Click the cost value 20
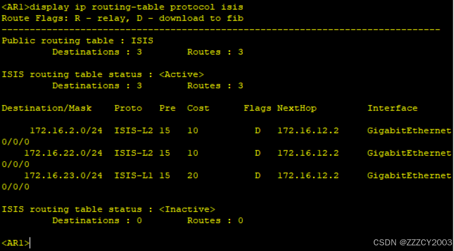 click(x=193, y=176)
